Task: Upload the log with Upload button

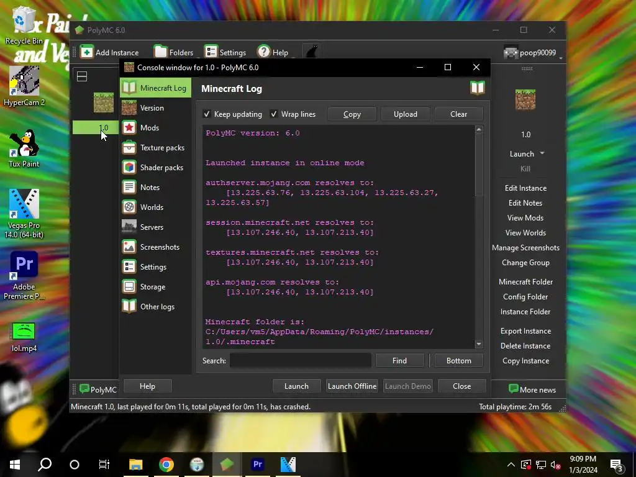Action: 405,114
